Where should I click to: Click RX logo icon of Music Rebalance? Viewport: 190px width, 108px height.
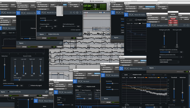point(36,101)
